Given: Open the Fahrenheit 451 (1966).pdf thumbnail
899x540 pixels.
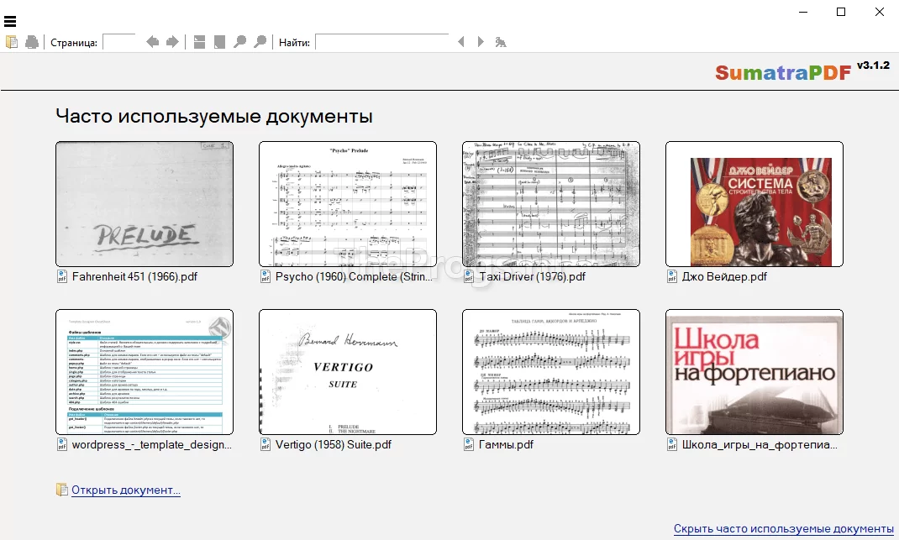Looking at the screenshot, I should tap(145, 204).
